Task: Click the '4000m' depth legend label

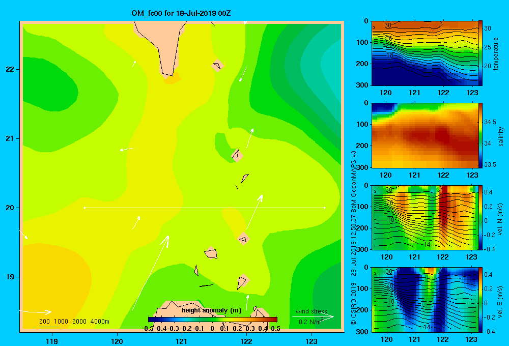Action: [x=100, y=322]
